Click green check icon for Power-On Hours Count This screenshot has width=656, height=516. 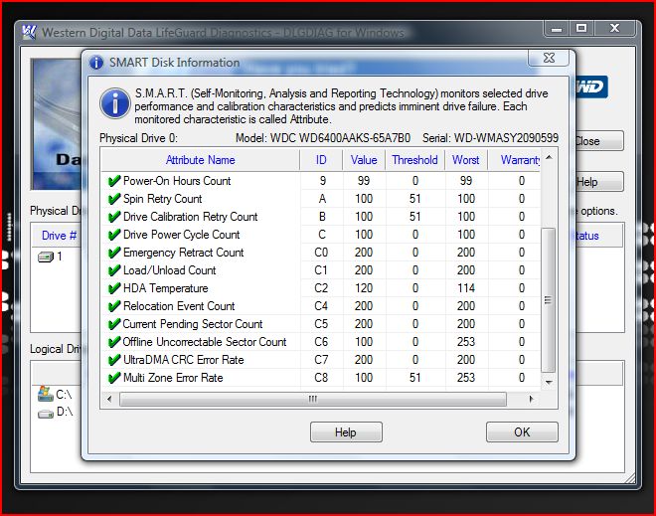click(x=113, y=181)
